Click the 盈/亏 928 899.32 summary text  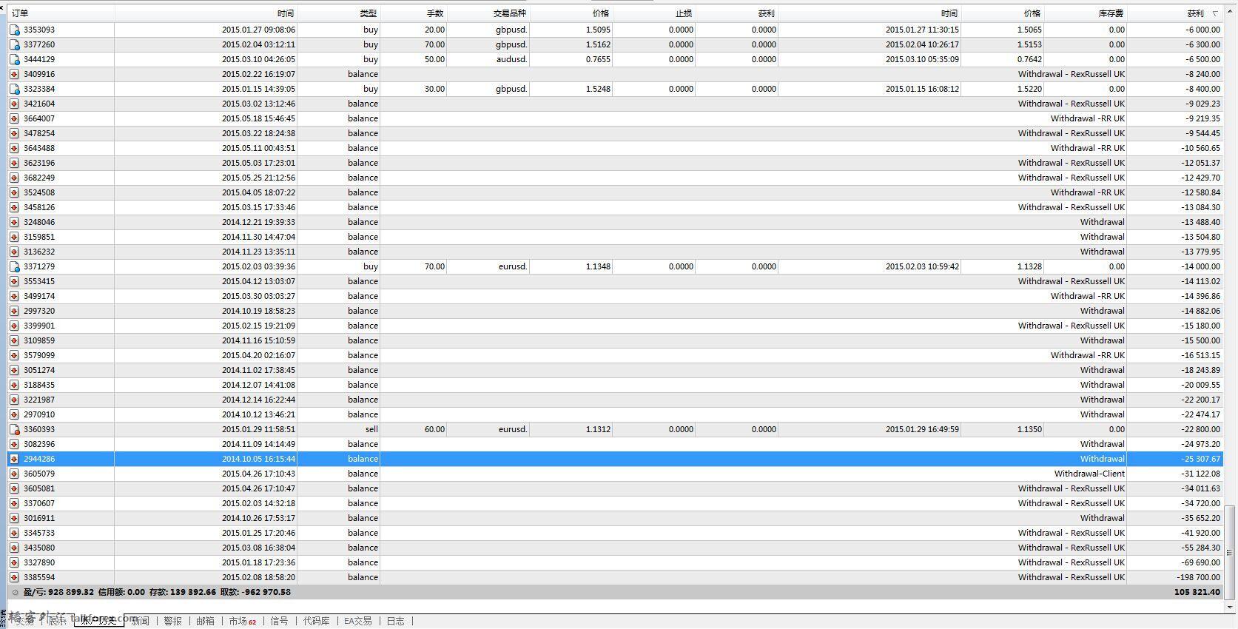[58, 592]
